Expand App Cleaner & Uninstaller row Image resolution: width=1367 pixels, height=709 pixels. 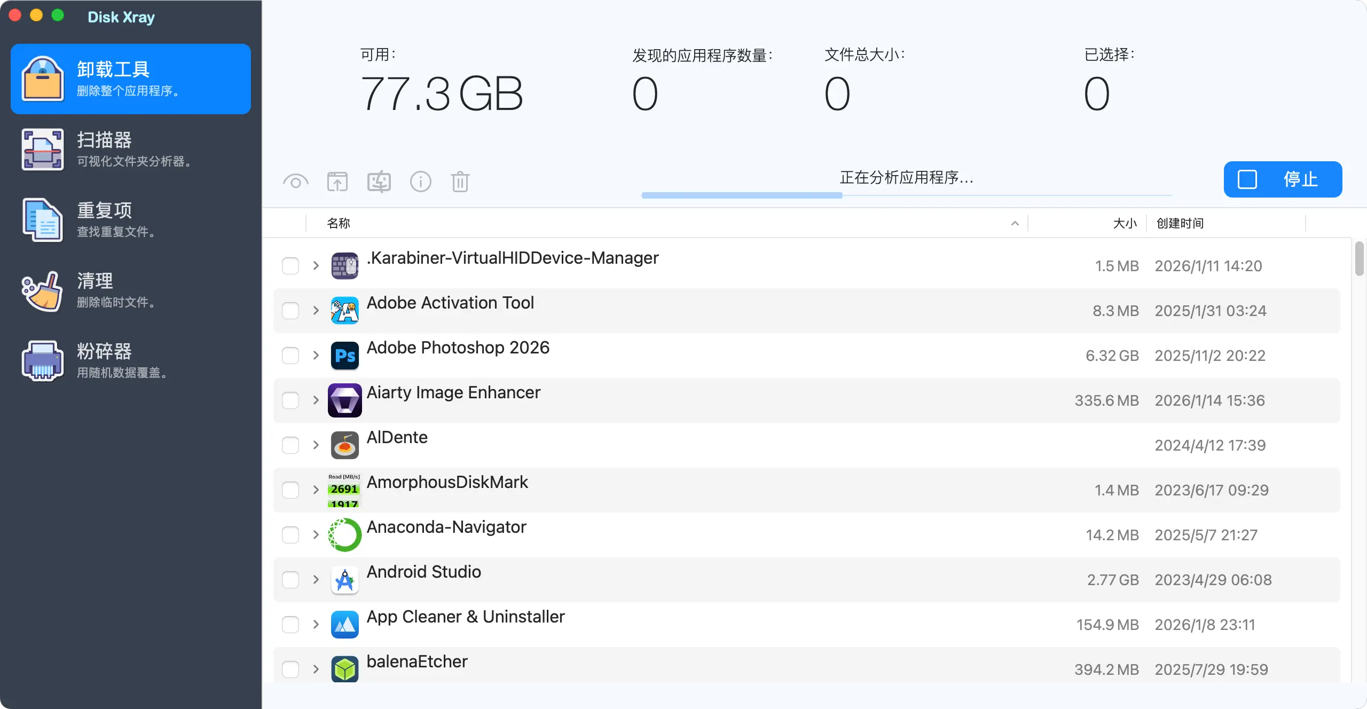[x=316, y=625]
